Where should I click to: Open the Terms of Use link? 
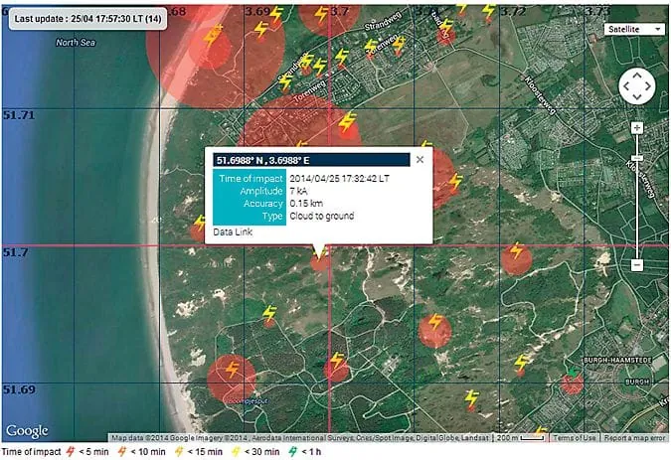[576, 438]
